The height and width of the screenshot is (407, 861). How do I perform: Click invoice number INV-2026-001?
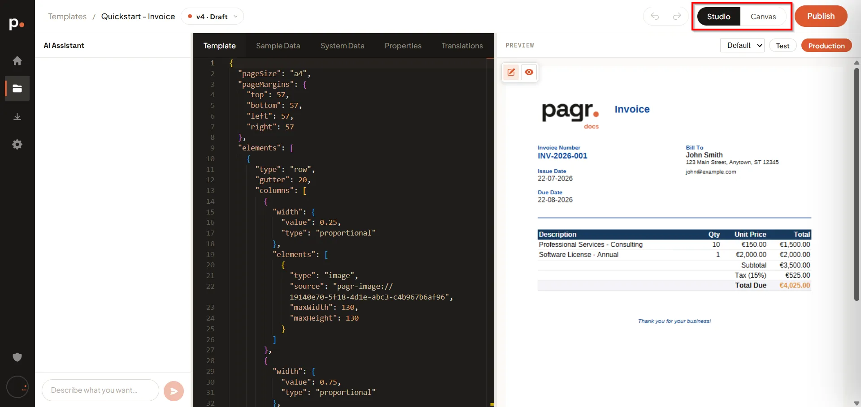(562, 156)
